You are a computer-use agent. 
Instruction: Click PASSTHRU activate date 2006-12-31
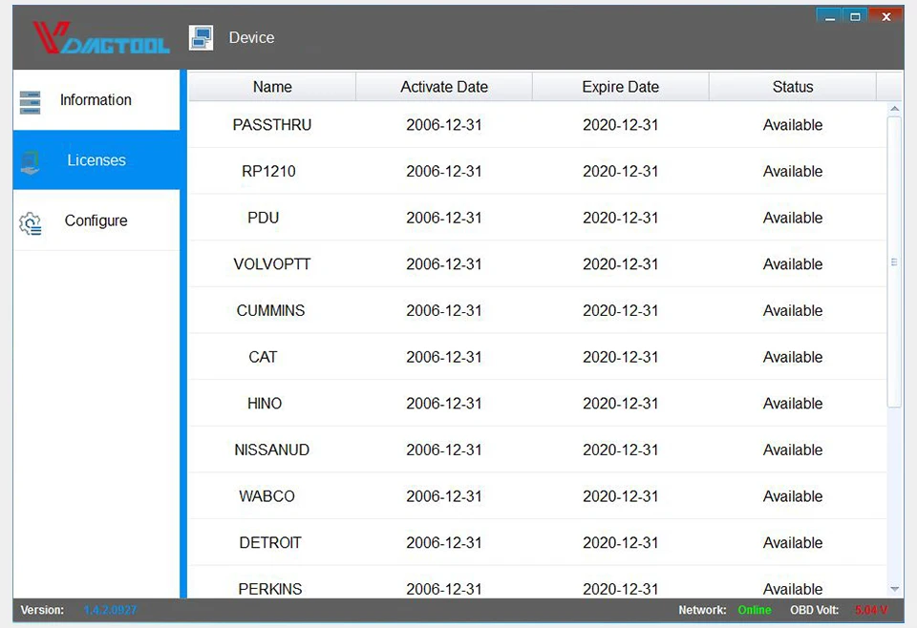coord(444,124)
